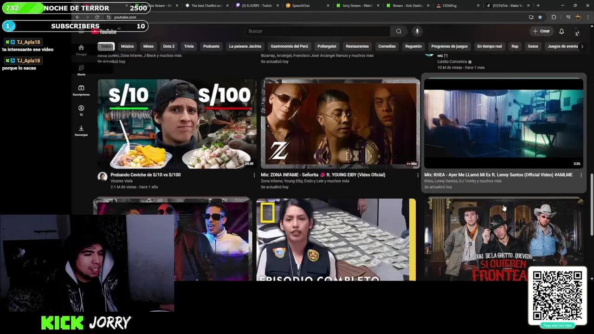Open the browser extensions puzzle icon
The image size is (594, 334).
click(x=554, y=17)
